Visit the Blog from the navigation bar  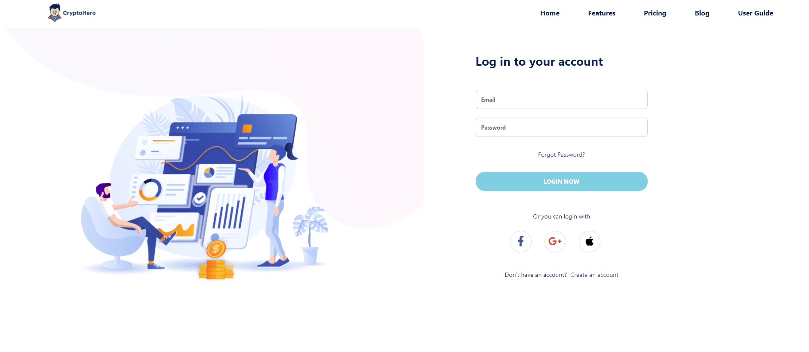pyautogui.click(x=702, y=13)
